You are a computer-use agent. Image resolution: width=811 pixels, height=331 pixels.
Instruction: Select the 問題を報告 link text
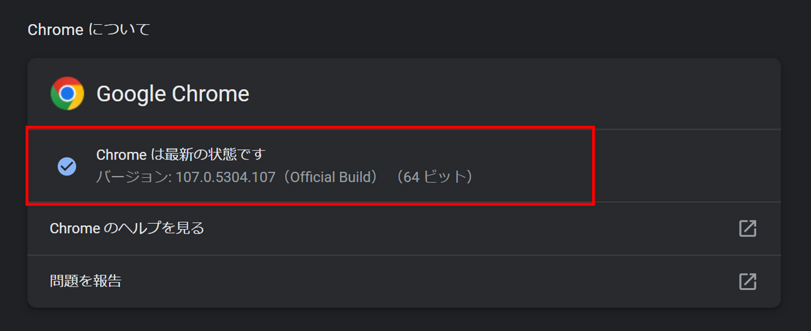click(x=86, y=281)
